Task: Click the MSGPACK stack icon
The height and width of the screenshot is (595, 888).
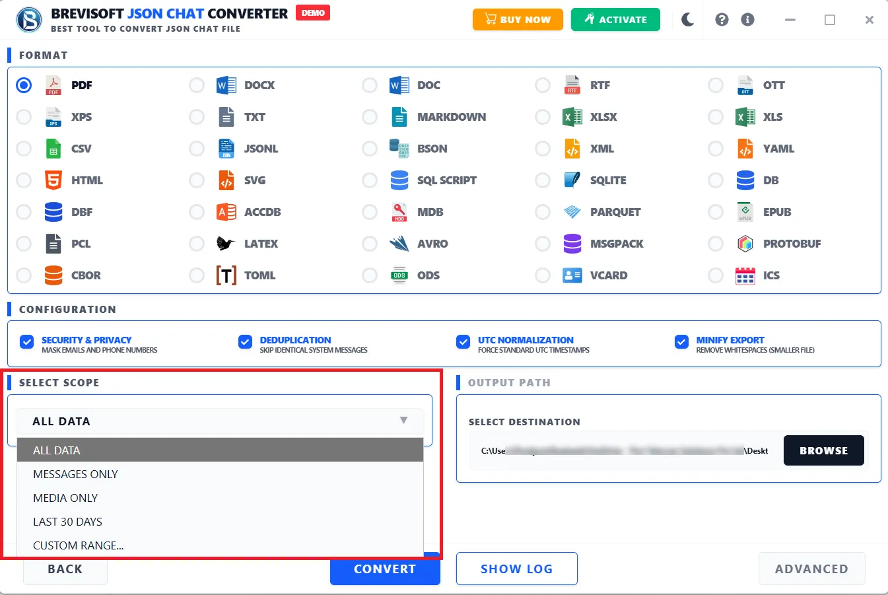Action: (x=572, y=244)
